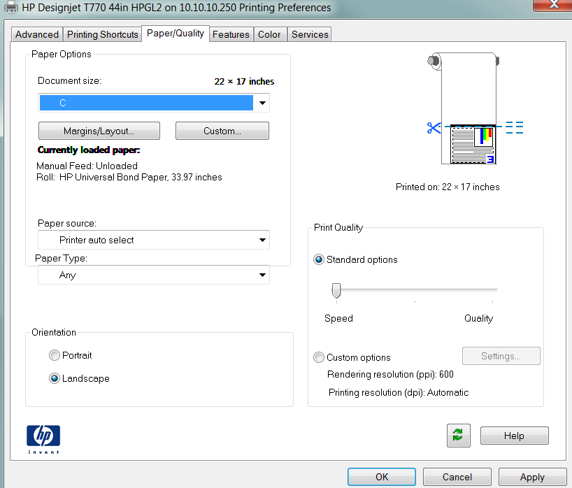
Task: Open the Margins/Layout dialog
Action: pos(99,131)
